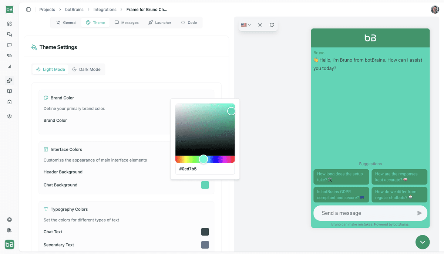444x254 pixels.
Task: Open the language flag dropdown
Action: [x=246, y=25]
